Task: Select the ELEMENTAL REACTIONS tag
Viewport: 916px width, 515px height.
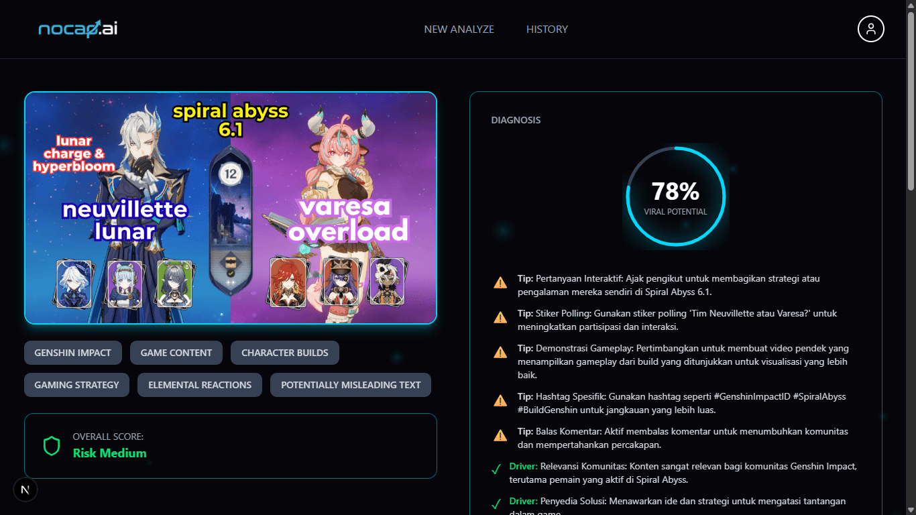Action: [199, 385]
